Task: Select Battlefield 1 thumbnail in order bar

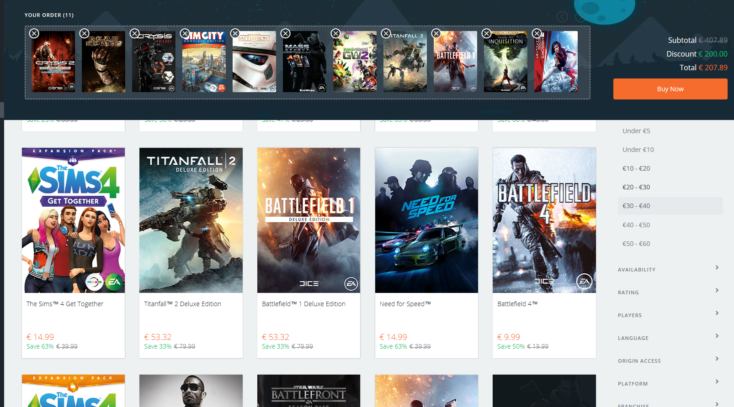Action: pyautogui.click(x=456, y=62)
